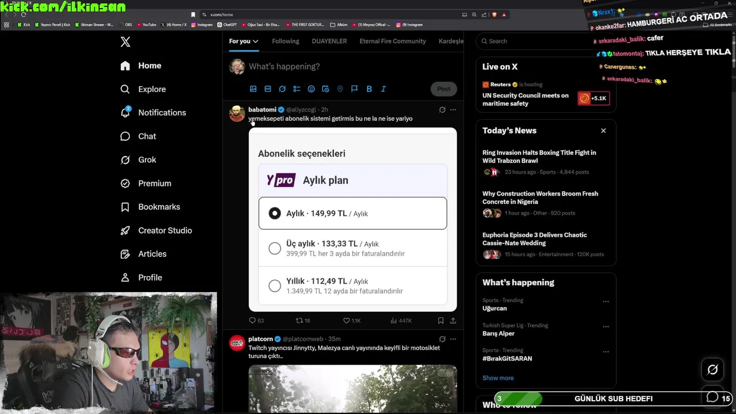Repost babatomi's post with 18 reposts
The height and width of the screenshot is (414, 736).
pos(302,320)
